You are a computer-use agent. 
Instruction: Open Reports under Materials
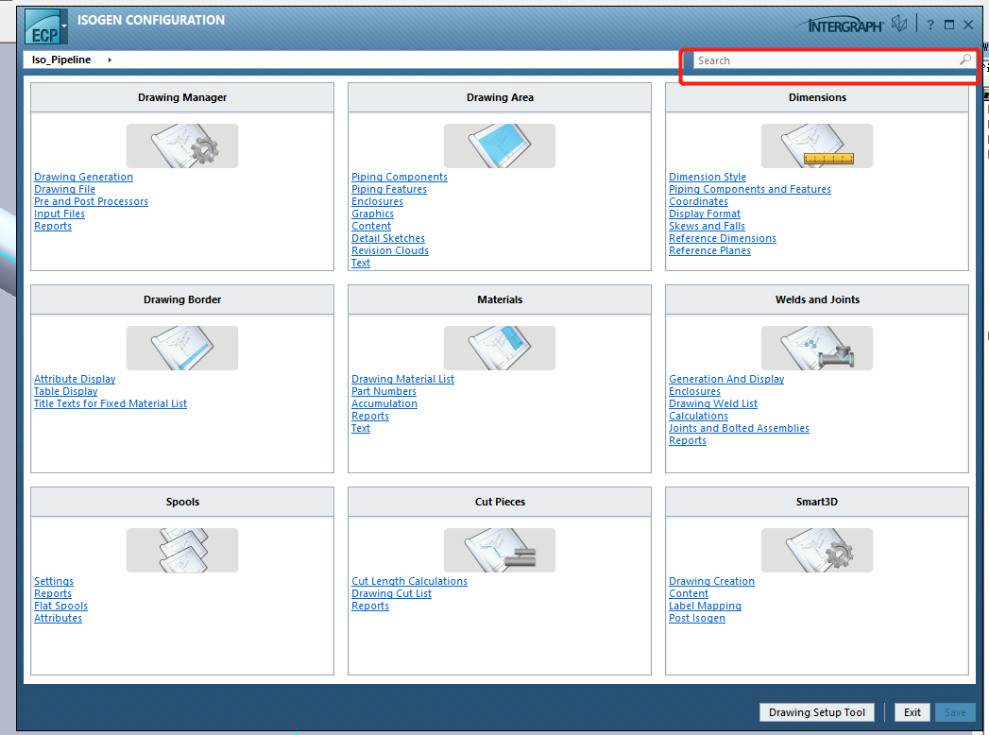click(x=370, y=417)
